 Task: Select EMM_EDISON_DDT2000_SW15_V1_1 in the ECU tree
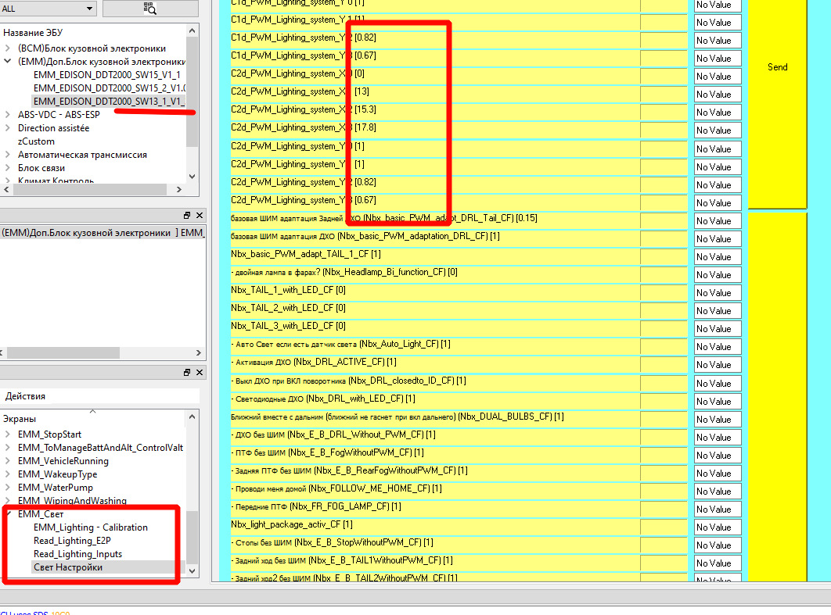107,74
